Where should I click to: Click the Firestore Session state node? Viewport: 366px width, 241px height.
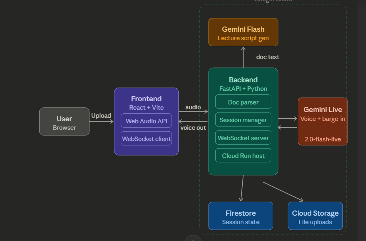pos(241,216)
